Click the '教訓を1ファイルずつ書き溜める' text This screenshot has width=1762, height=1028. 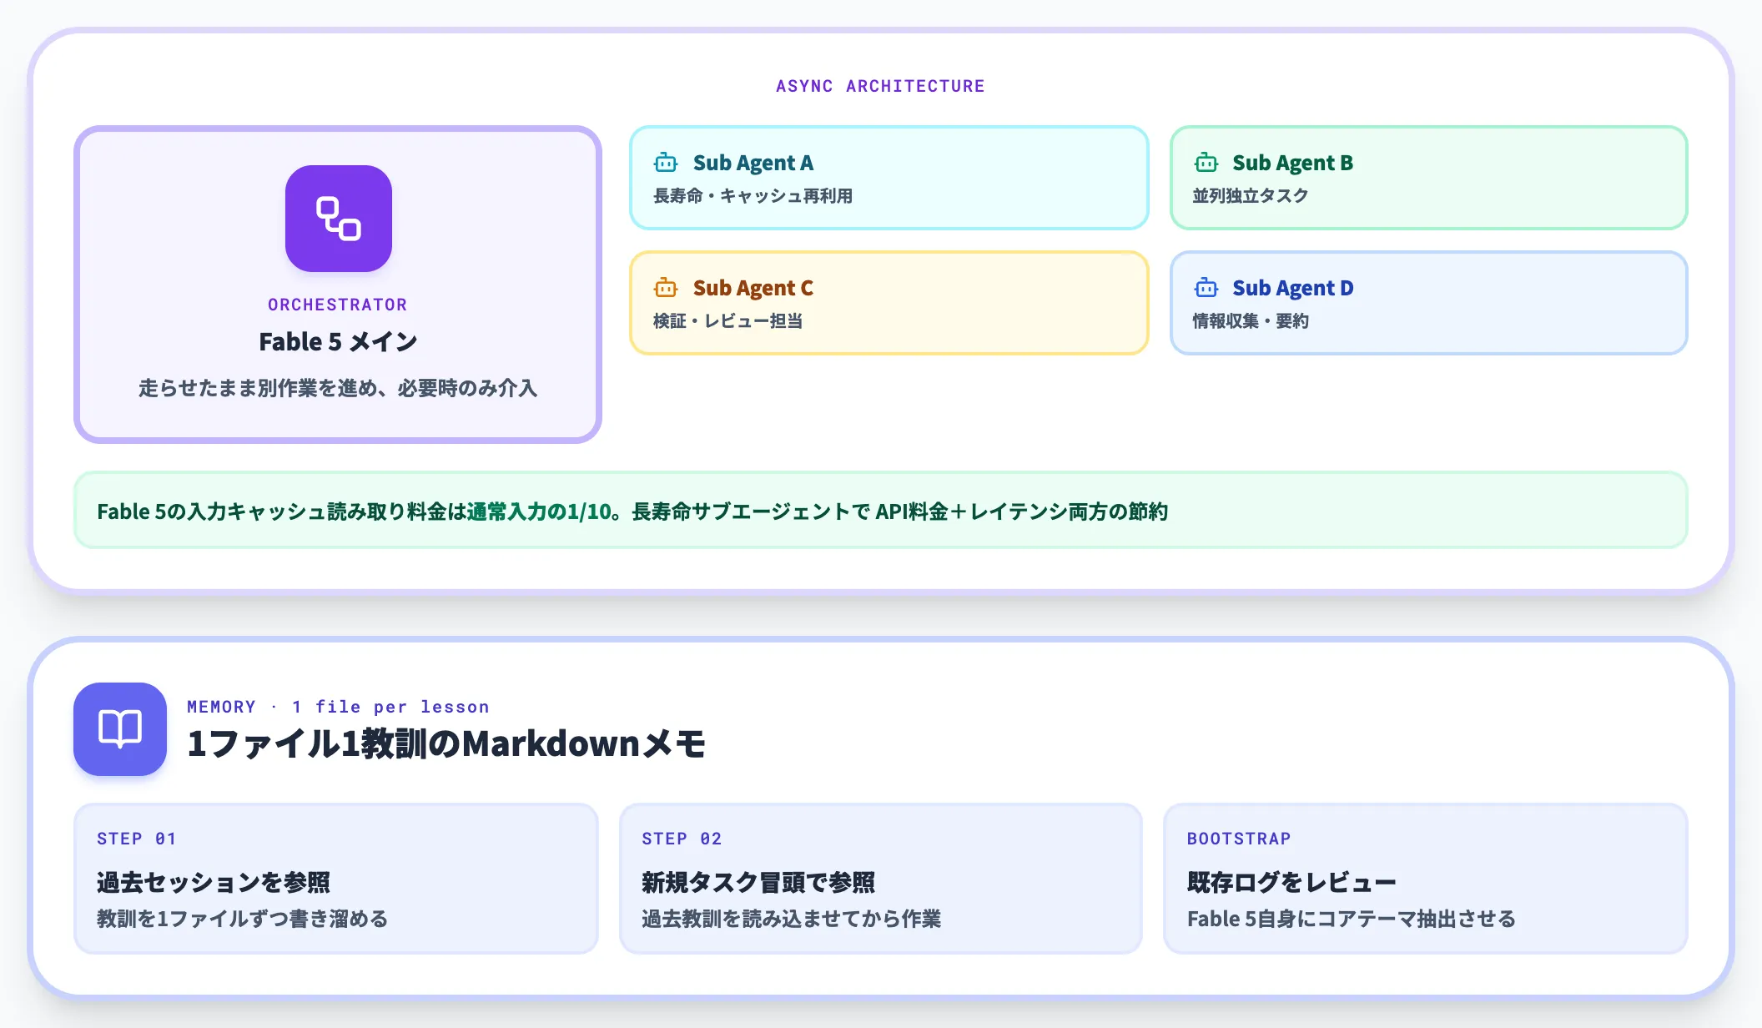click(x=243, y=919)
